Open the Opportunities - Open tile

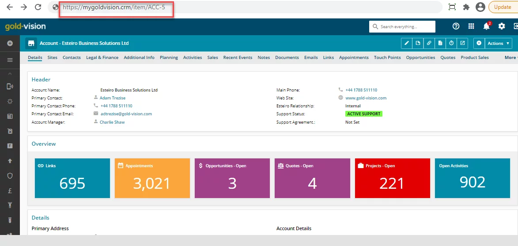(232, 178)
